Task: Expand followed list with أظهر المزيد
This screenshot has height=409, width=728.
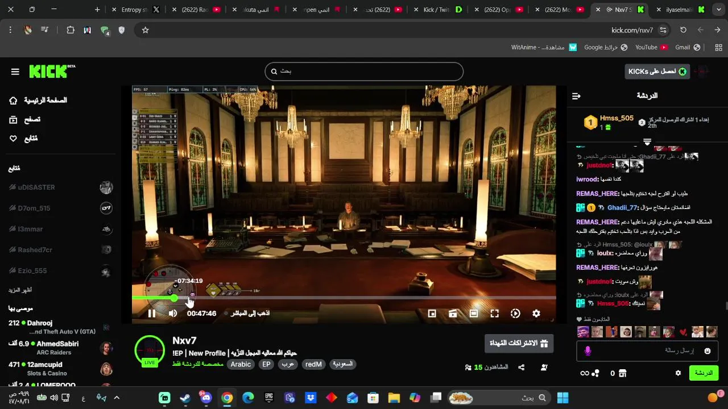Action: (20, 290)
